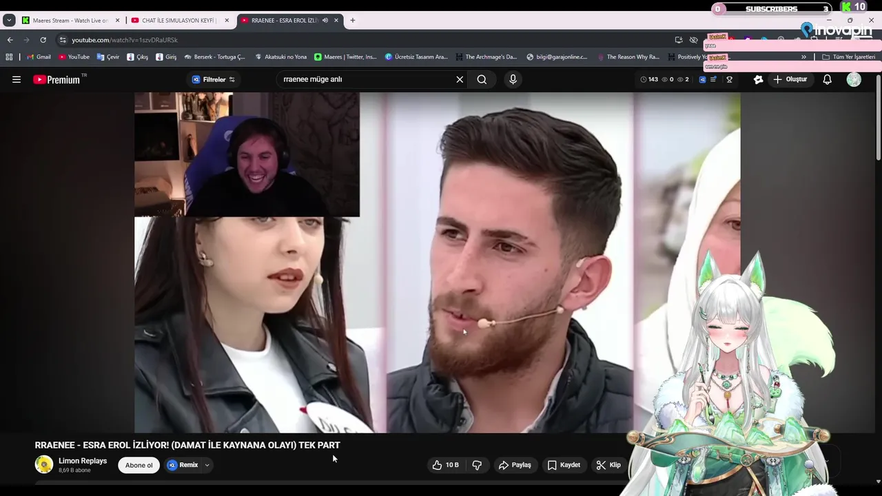Open the Limon Replays channel name link

83,461
